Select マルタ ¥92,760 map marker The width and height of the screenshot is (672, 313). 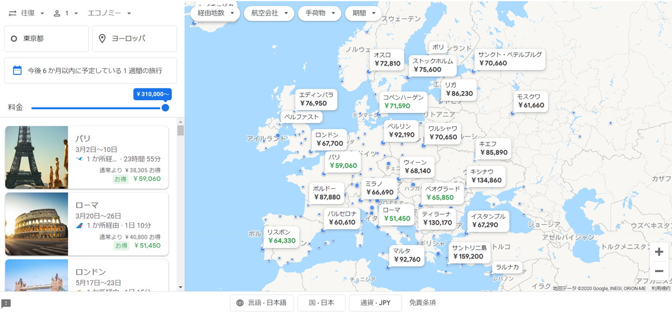tap(407, 255)
